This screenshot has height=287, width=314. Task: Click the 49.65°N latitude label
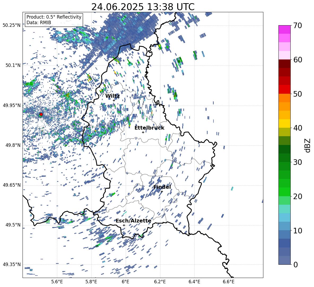point(12,185)
